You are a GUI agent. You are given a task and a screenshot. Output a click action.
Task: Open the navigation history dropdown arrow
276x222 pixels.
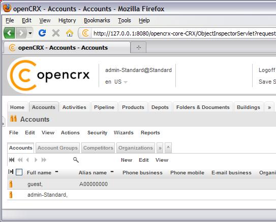(30, 33)
